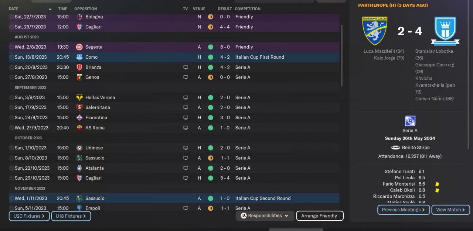Click the AS Roma club badge
The image size is (473, 231).
click(x=79, y=128)
